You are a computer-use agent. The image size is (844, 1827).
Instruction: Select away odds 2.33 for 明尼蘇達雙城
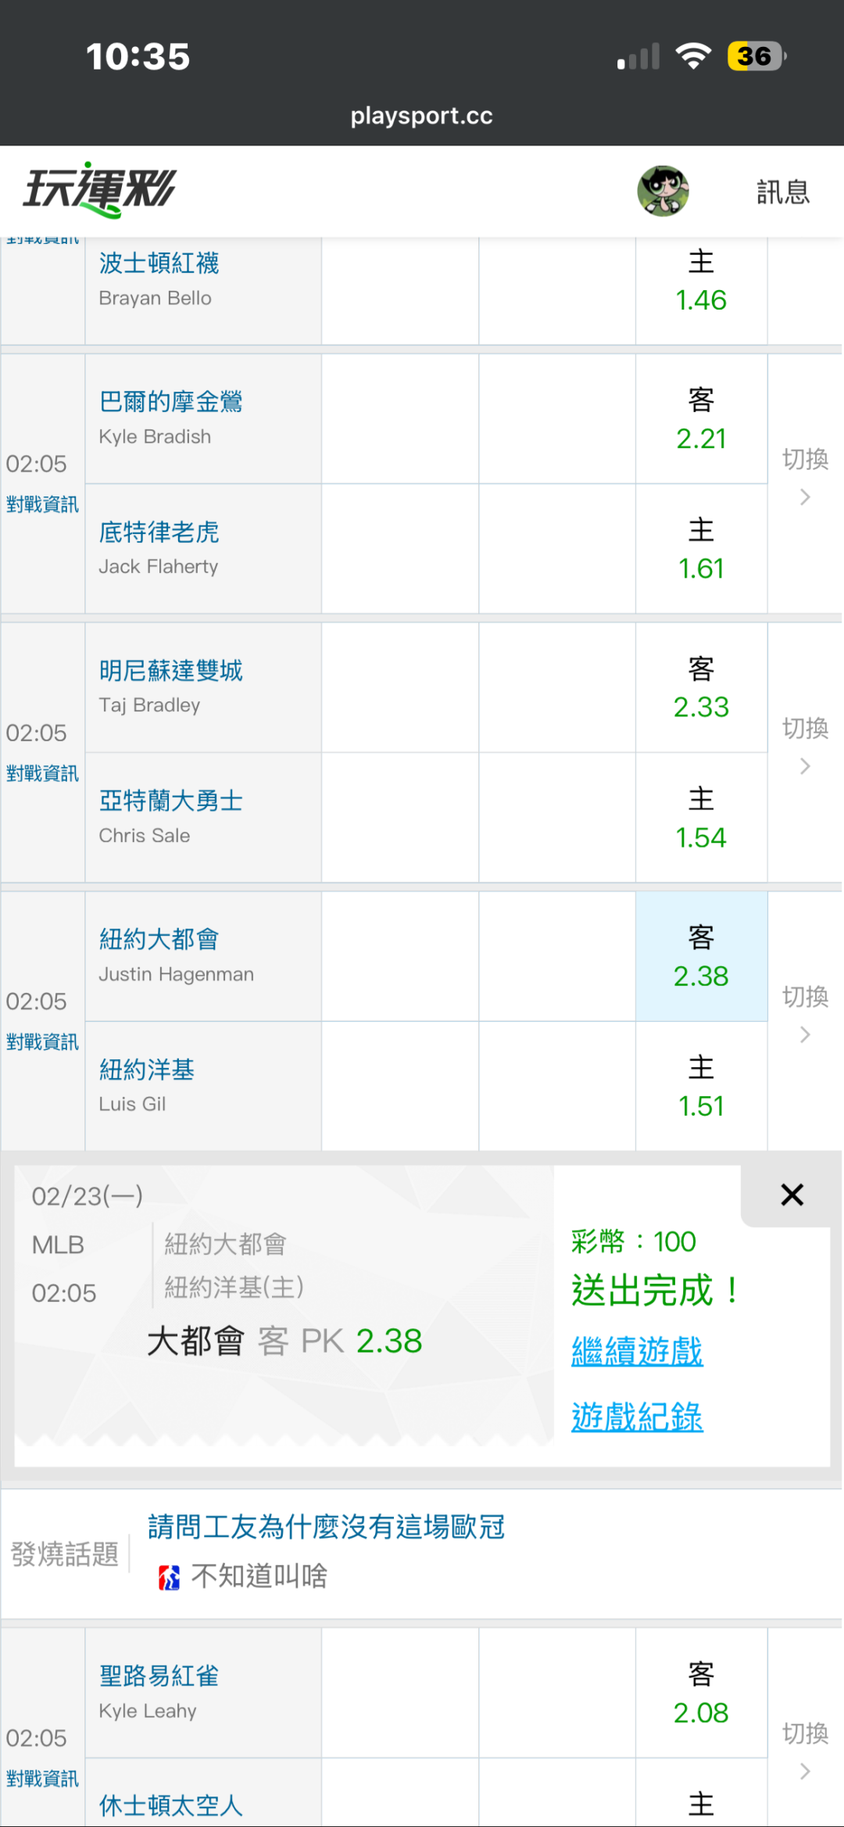(x=701, y=689)
